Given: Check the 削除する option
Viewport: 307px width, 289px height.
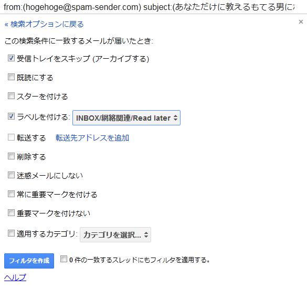Looking at the screenshot, I should pos(11,156).
